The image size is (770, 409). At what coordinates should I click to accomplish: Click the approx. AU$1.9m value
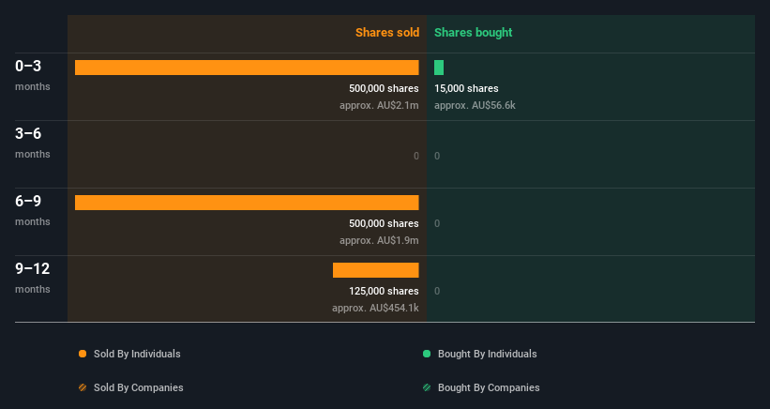tap(379, 240)
